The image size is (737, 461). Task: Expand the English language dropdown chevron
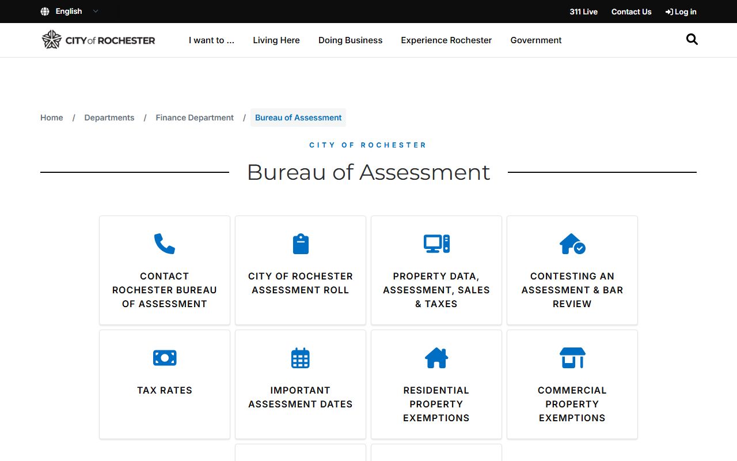(96, 11)
